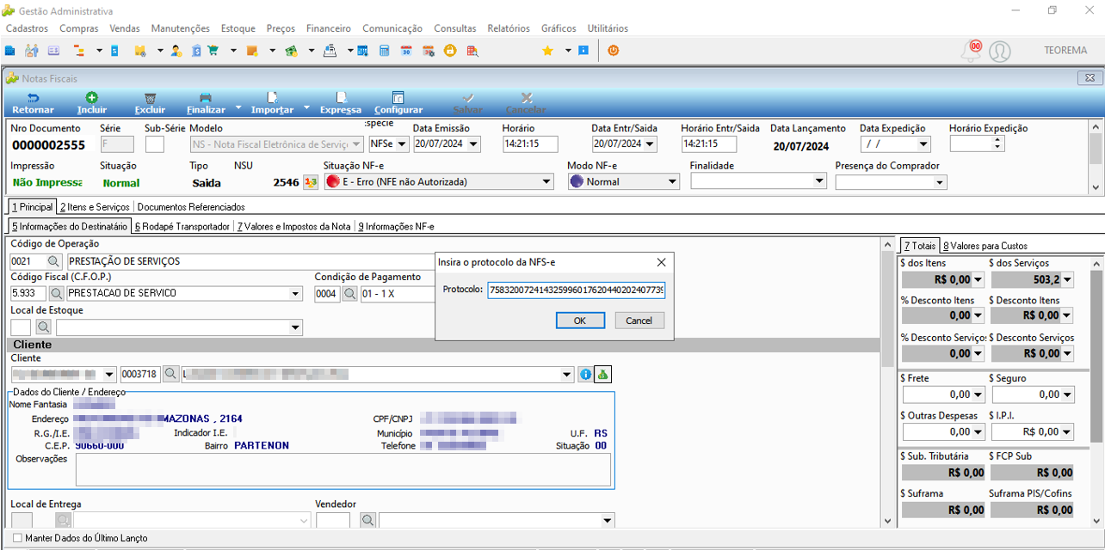
Task: Click Cancel in the protocol dialog
Action: pos(639,321)
